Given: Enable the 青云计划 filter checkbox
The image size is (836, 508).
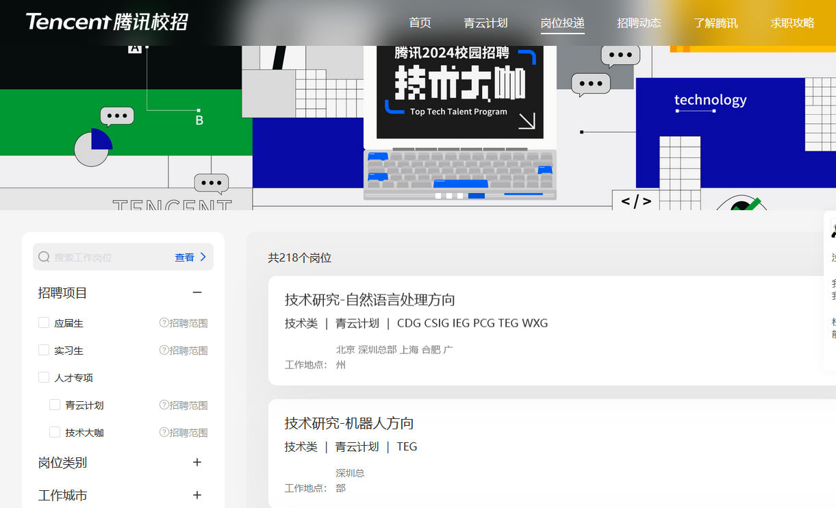Looking at the screenshot, I should [55, 405].
